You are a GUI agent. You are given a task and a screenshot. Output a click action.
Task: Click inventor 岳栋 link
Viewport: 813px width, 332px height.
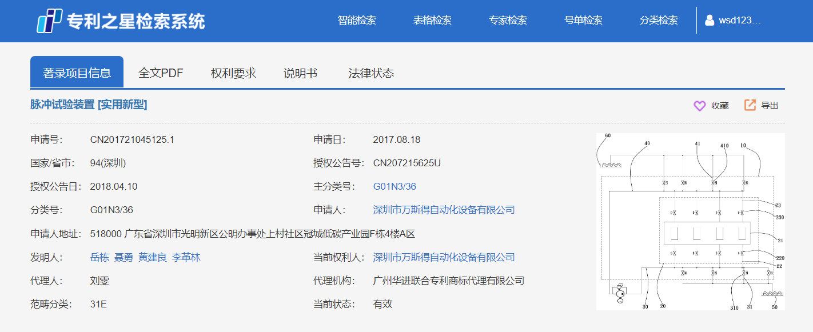99,257
